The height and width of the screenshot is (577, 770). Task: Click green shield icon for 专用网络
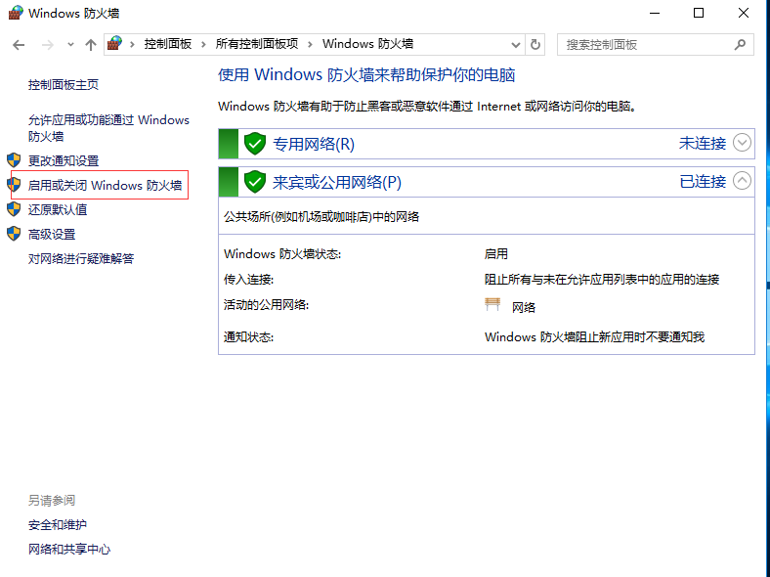[255, 144]
